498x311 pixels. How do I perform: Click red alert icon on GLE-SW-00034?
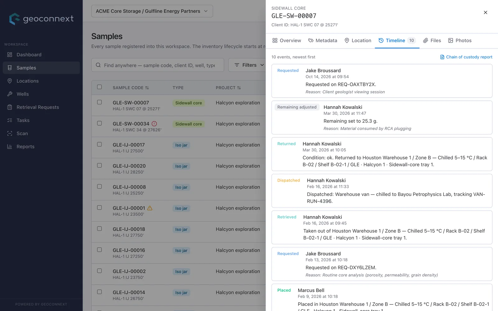click(154, 123)
